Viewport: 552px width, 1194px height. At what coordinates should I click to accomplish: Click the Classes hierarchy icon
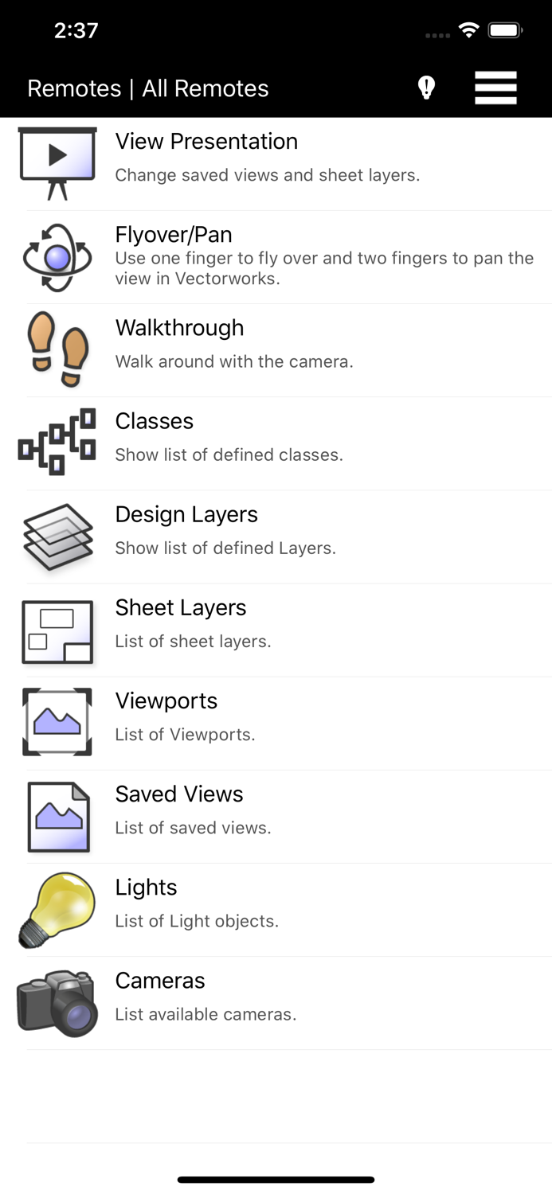(x=57, y=442)
